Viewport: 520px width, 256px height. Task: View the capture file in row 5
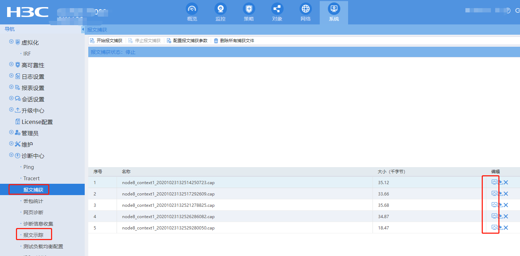pyautogui.click(x=494, y=228)
